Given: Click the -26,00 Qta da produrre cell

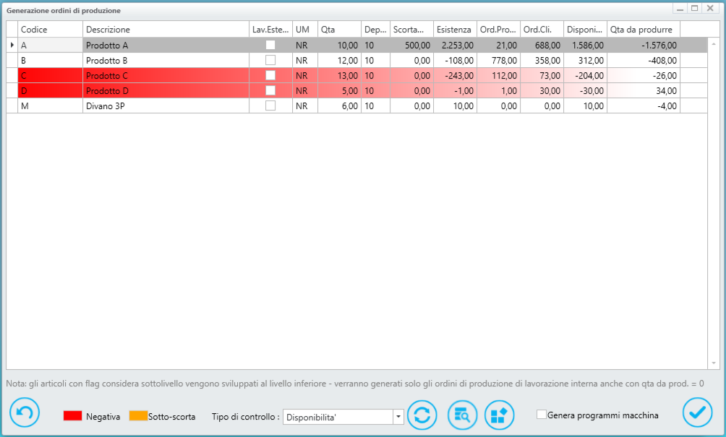Looking at the screenshot, I should tap(644, 75).
